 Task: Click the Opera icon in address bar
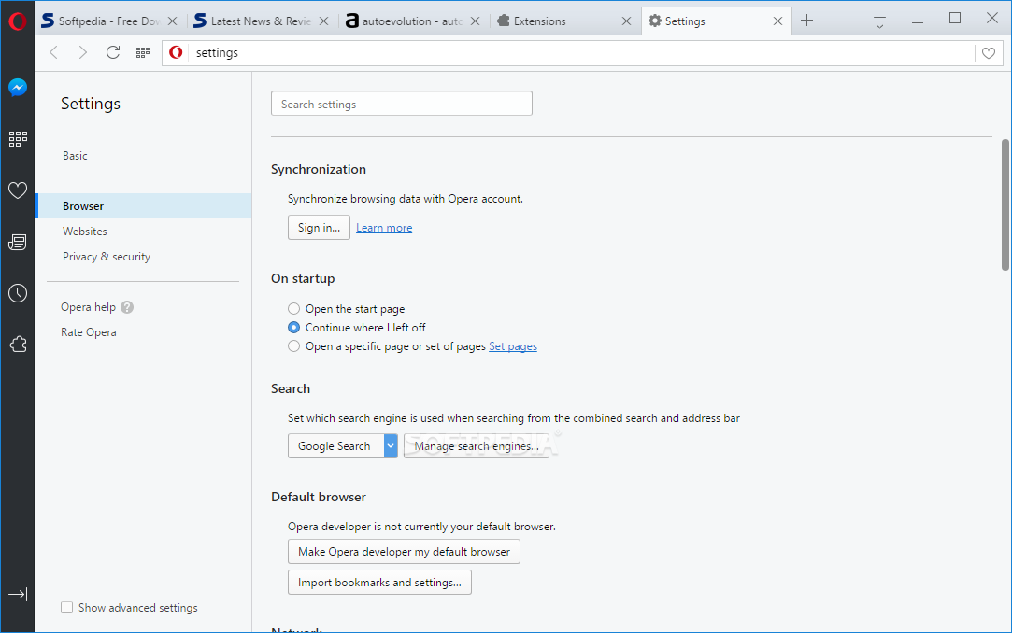(x=176, y=52)
